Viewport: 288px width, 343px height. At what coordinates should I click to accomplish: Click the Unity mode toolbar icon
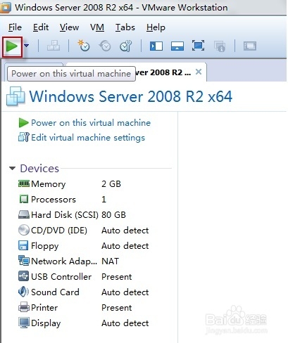pyautogui.click(x=220, y=46)
